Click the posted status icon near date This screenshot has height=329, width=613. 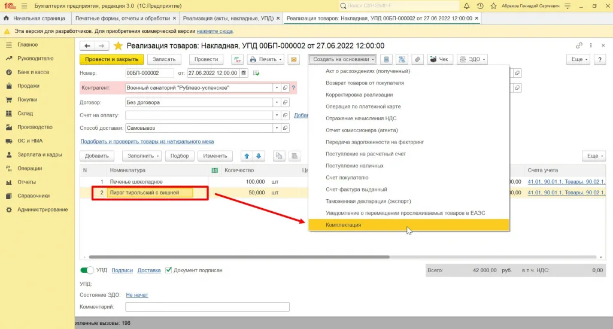[x=256, y=73]
